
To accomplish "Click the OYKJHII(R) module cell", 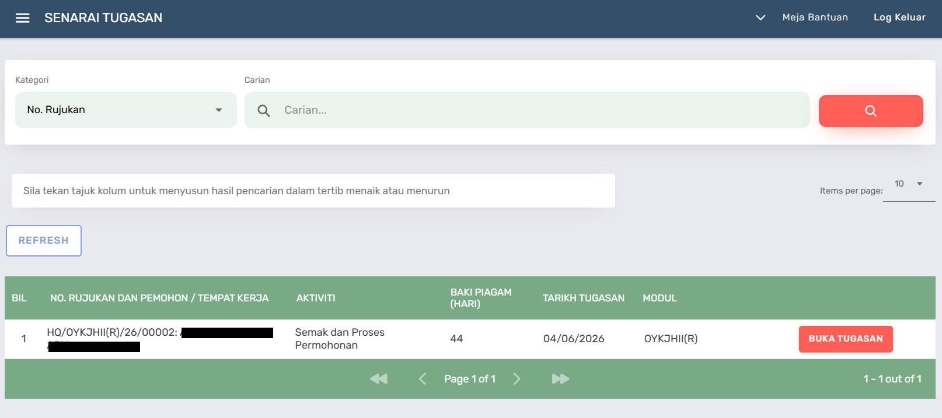I will (671, 339).
